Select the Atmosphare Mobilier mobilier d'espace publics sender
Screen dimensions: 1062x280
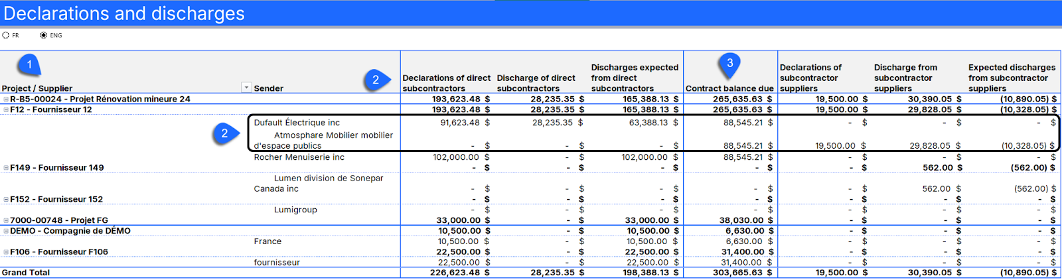(323, 140)
